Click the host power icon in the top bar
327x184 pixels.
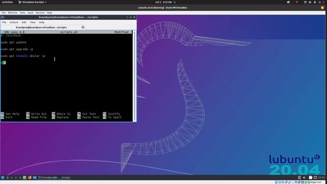tap(320, 2)
